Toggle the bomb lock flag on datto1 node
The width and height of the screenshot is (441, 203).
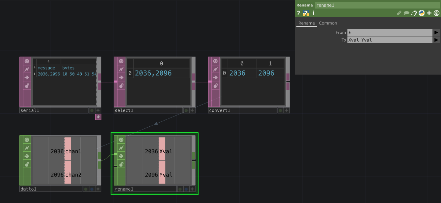27,164
